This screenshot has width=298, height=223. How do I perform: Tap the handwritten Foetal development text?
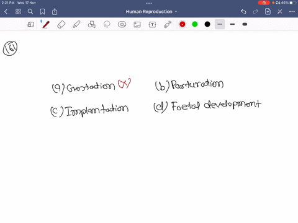(x=216, y=105)
